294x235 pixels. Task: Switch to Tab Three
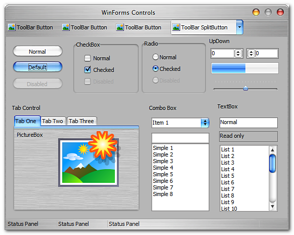pyautogui.click(x=81, y=121)
